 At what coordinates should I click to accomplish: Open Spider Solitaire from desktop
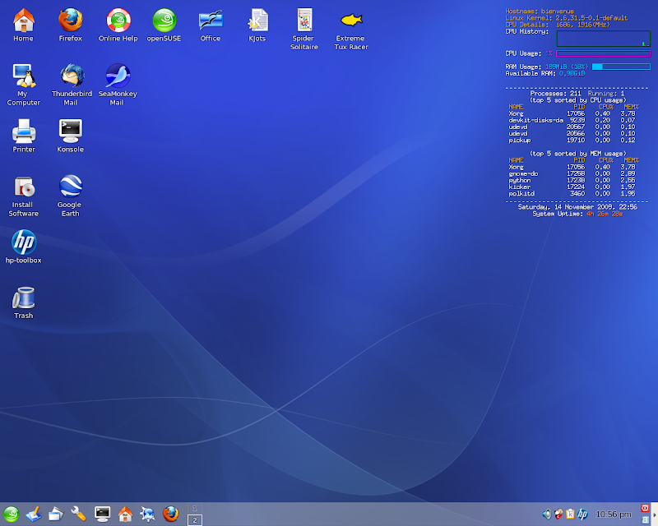304,20
